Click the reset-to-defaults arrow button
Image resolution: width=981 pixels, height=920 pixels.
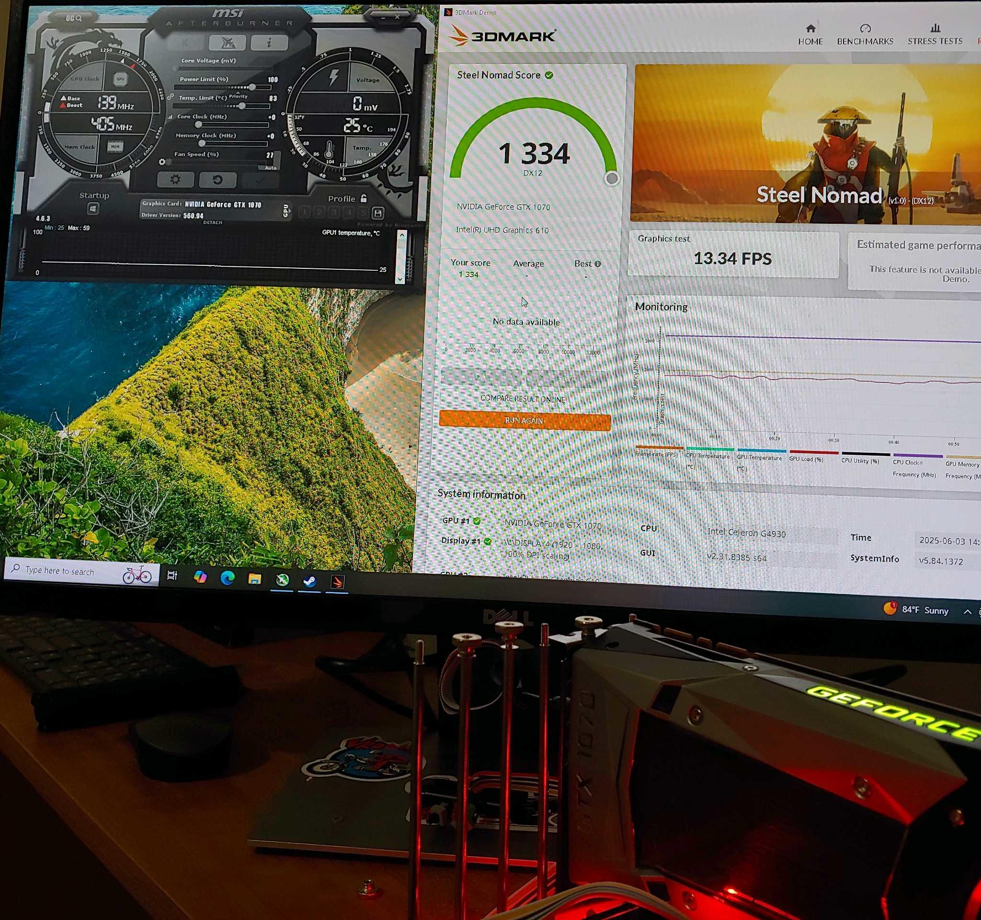coord(217,180)
